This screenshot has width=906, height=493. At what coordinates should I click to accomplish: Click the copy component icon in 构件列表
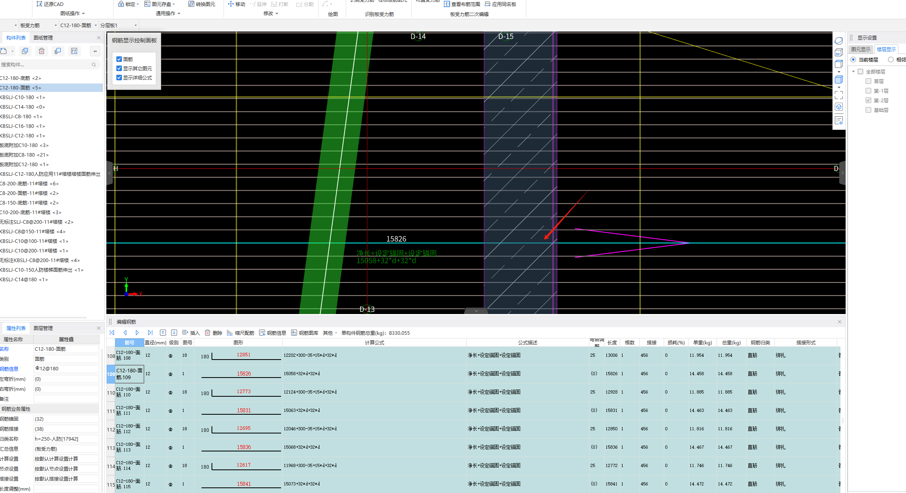click(25, 51)
